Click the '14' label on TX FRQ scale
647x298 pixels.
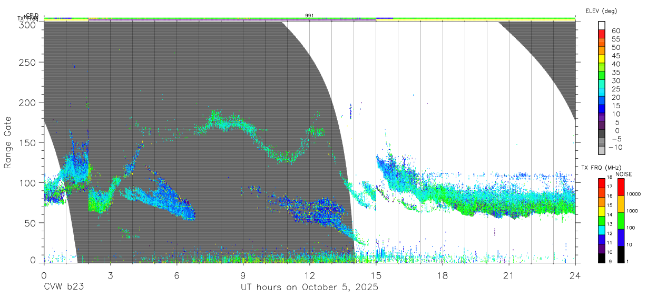[x=609, y=215]
